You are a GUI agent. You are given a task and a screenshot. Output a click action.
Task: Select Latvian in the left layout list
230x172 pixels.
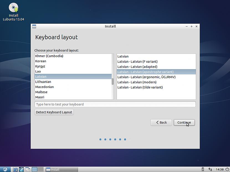point(73,77)
